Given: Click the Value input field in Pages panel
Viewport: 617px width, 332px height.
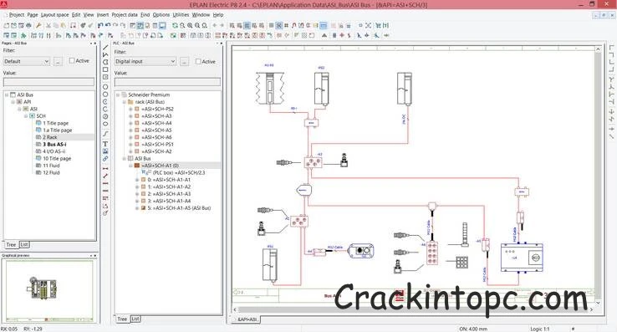Looking at the screenshot, I should click(48, 82).
